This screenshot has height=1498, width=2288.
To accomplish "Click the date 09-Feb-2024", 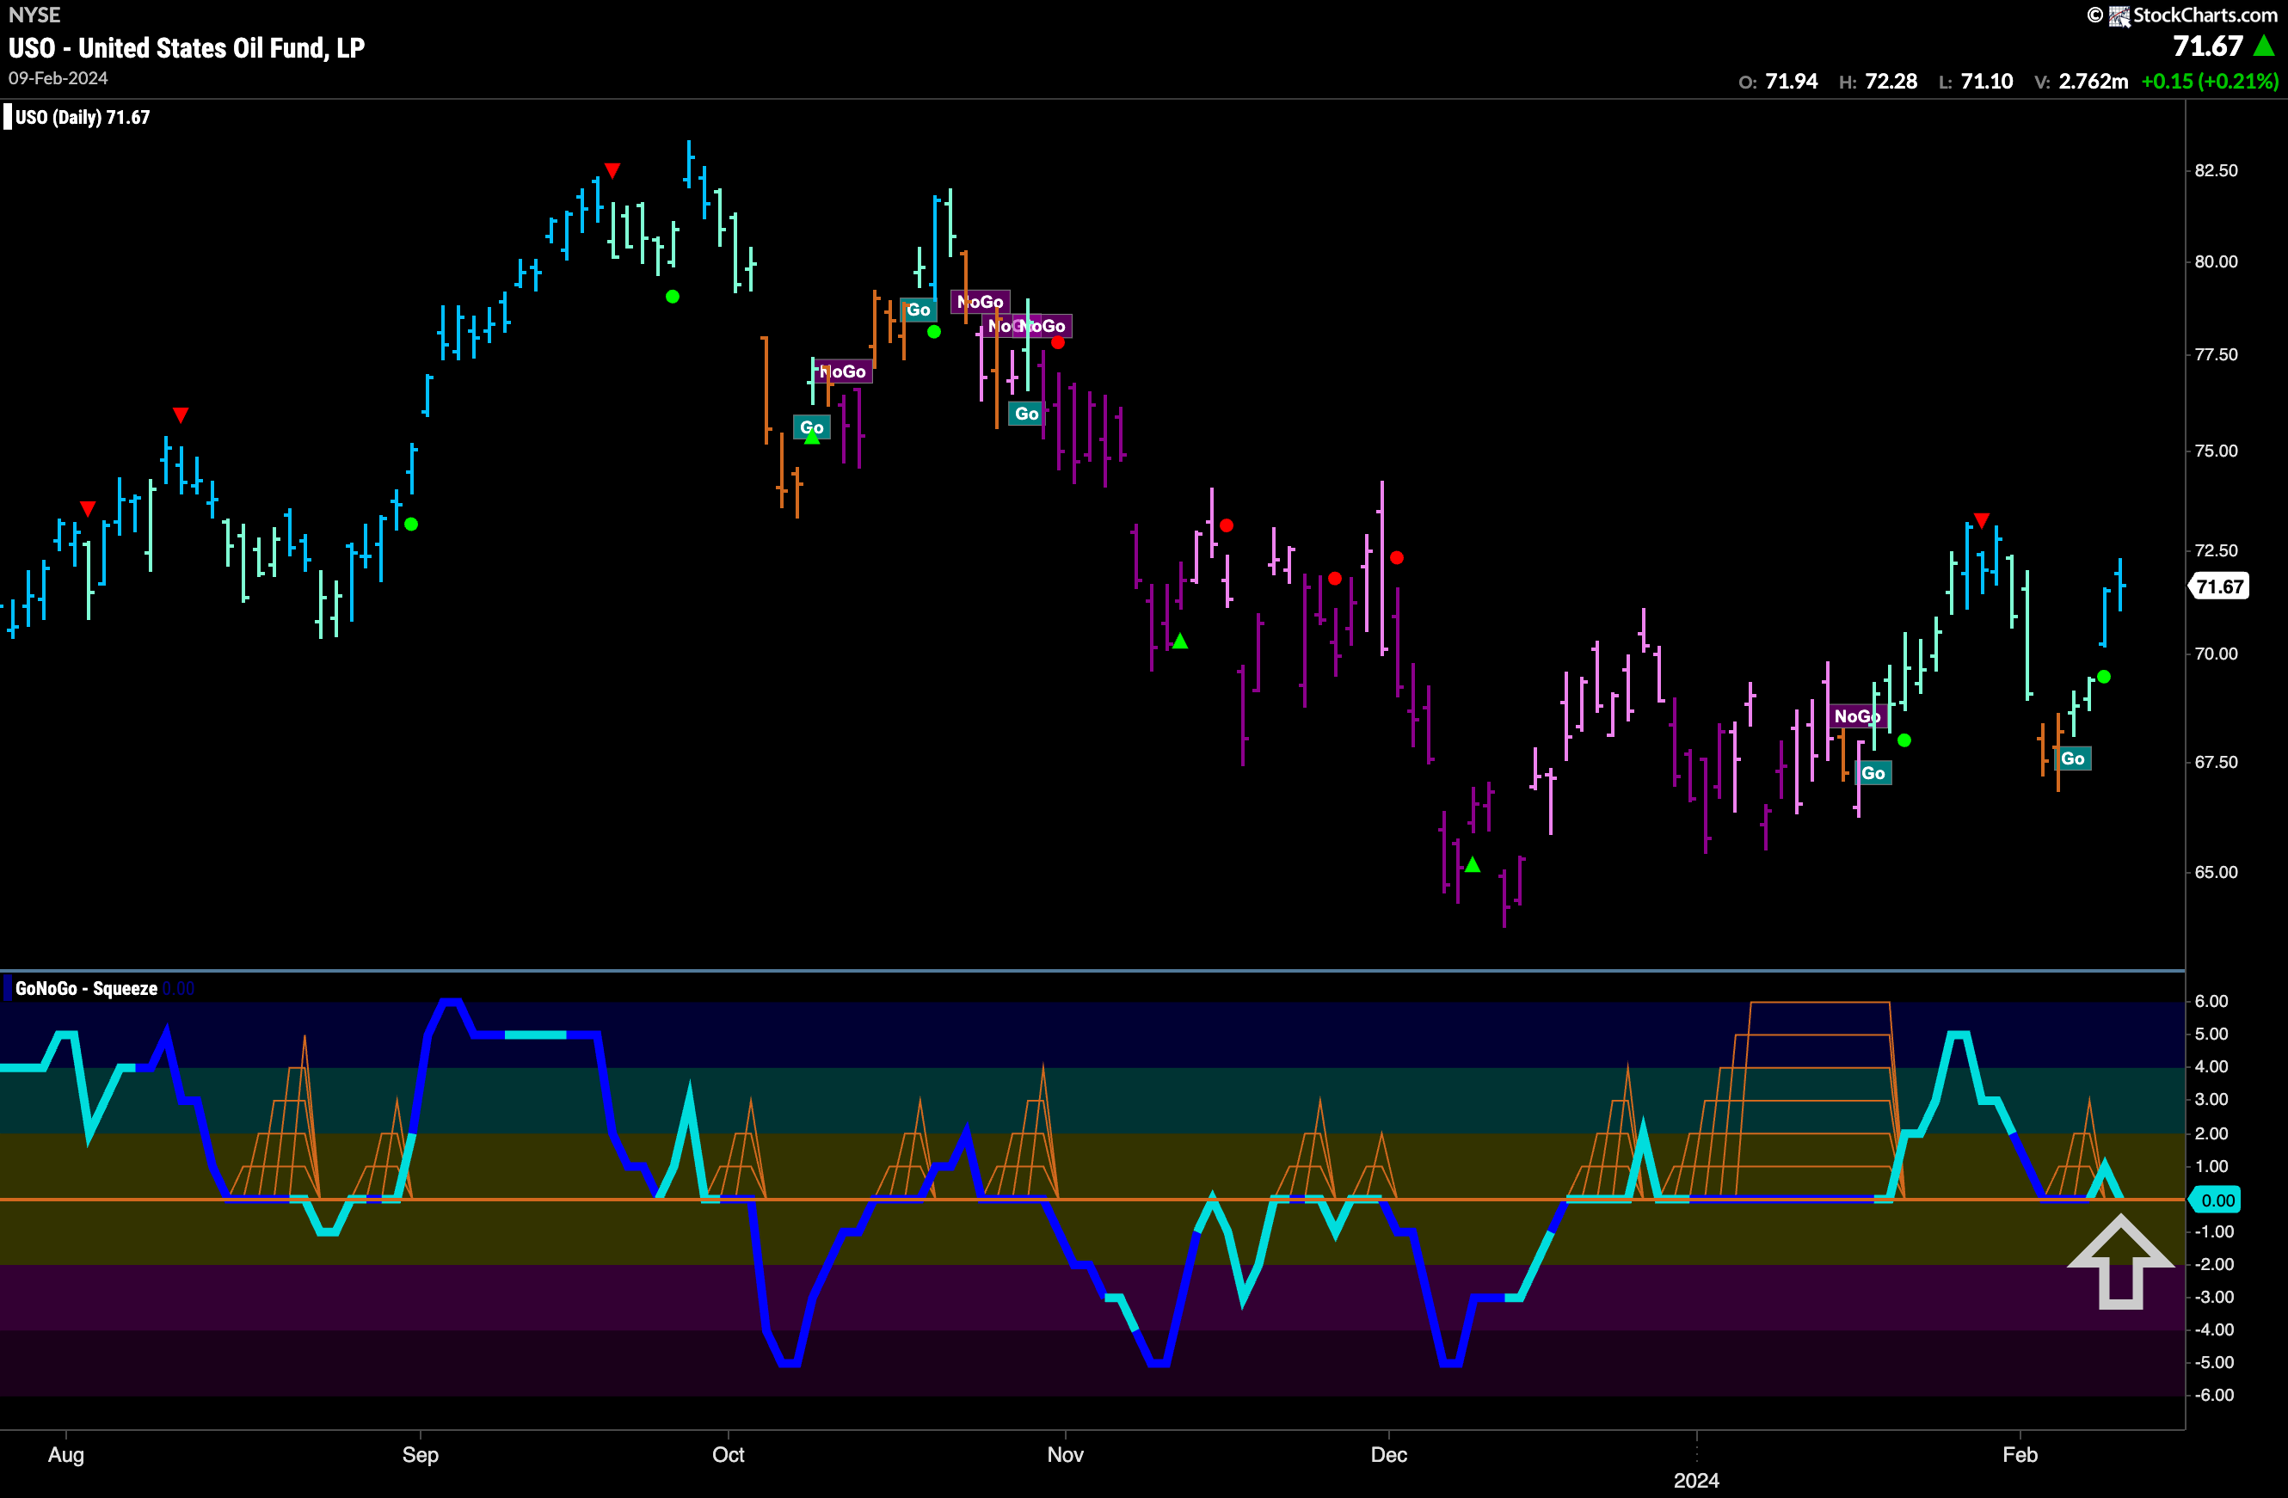I will 58,78.
